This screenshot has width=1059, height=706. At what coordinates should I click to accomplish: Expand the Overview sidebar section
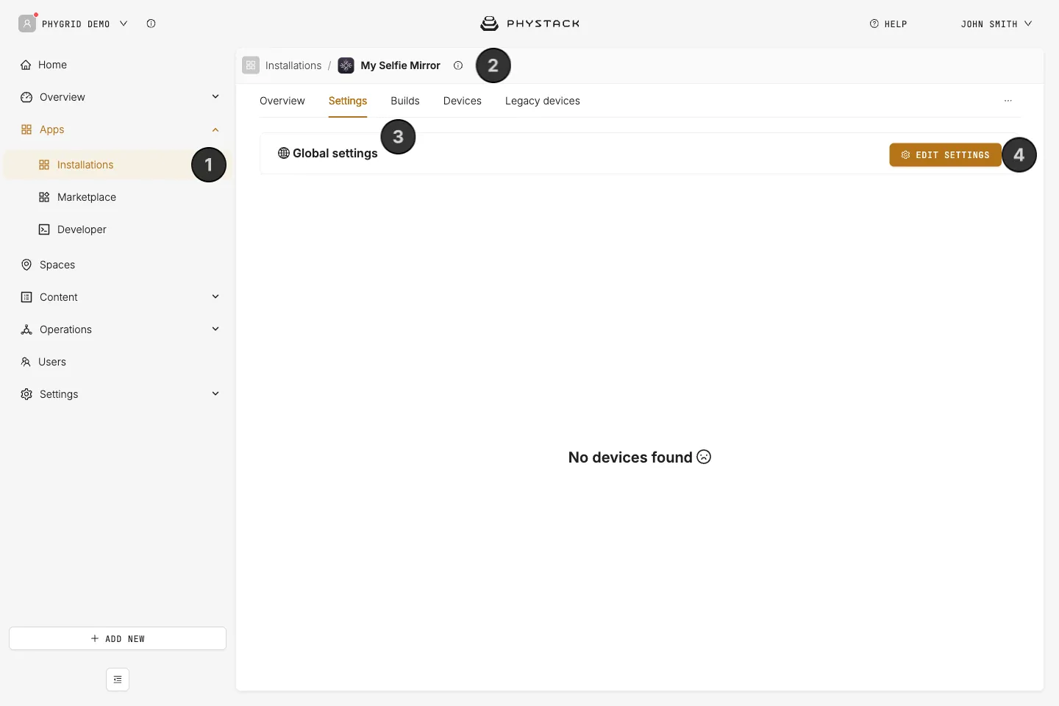[215, 96]
